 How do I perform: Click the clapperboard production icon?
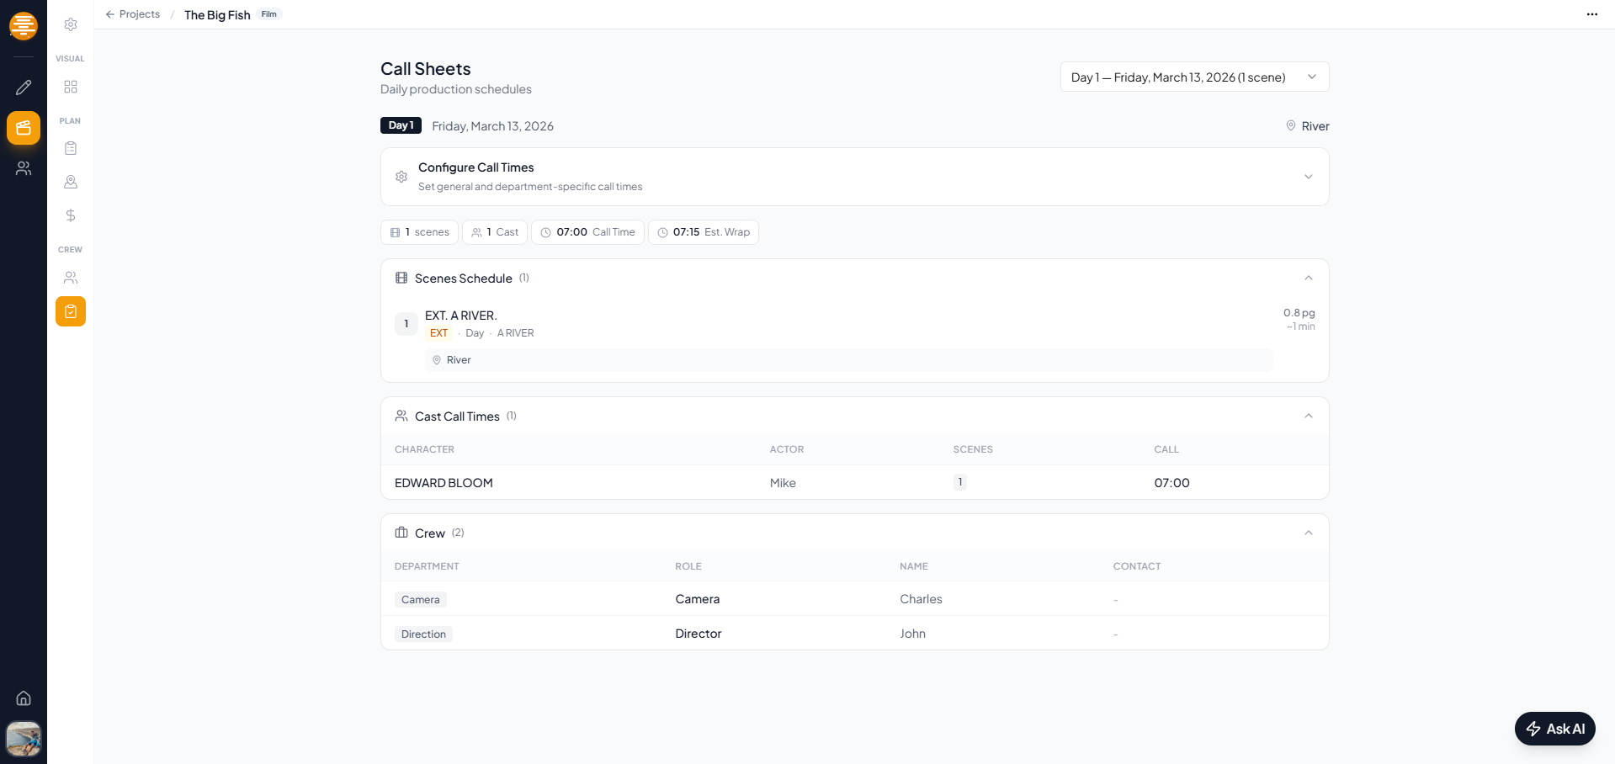(24, 128)
